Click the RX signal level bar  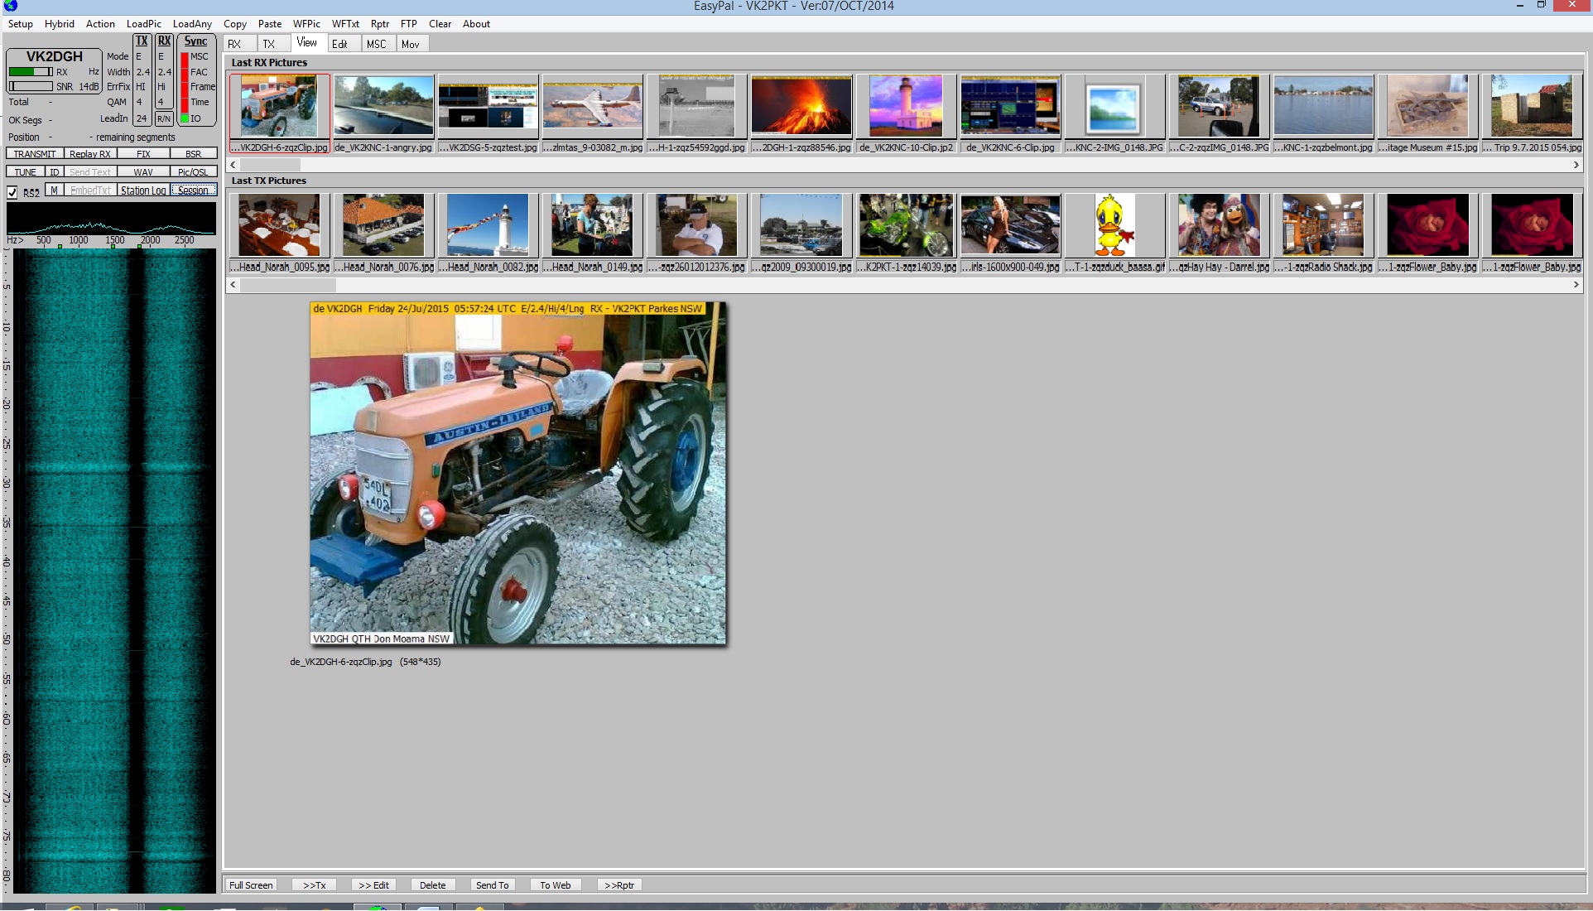30,72
